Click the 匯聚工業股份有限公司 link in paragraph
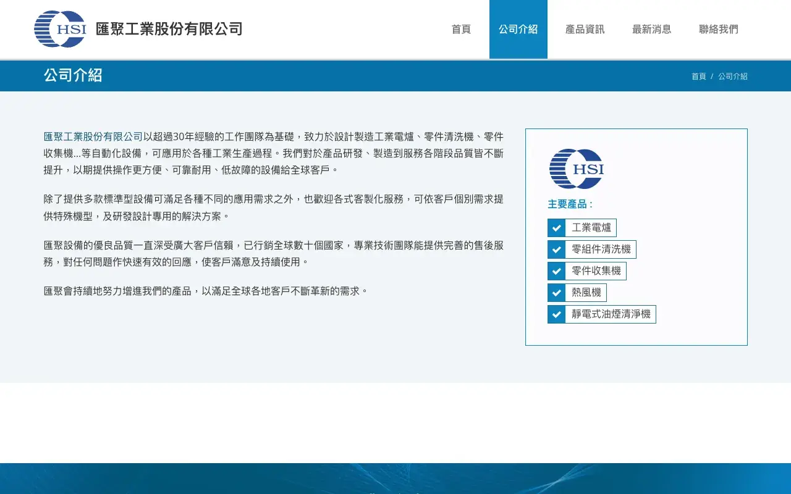Screen dimensions: 791x494 click(x=93, y=136)
